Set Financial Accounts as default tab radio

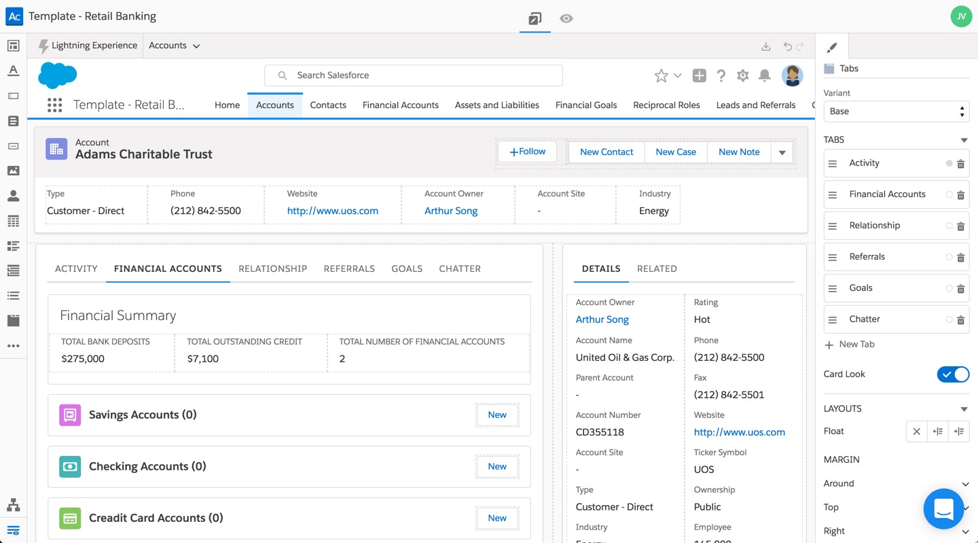point(949,195)
